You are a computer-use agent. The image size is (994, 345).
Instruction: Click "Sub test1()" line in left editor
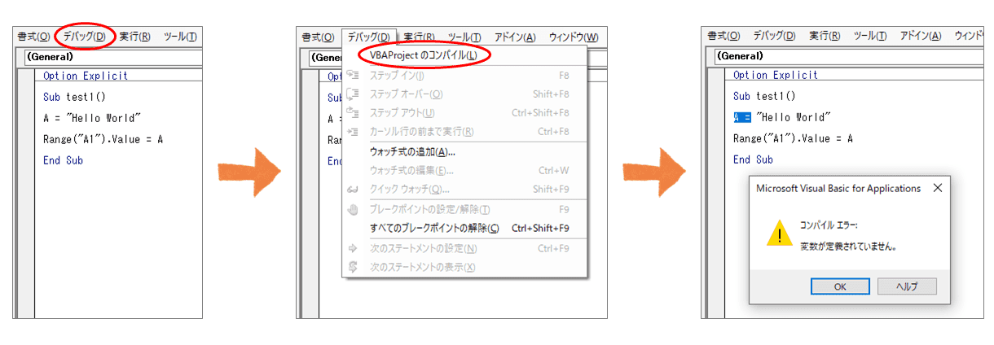click(75, 97)
